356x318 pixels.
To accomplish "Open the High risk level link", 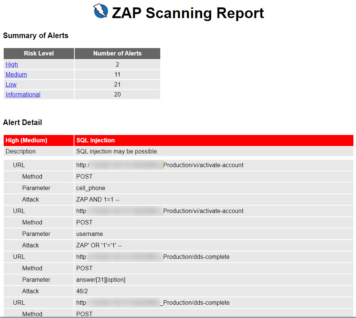I will point(11,65).
